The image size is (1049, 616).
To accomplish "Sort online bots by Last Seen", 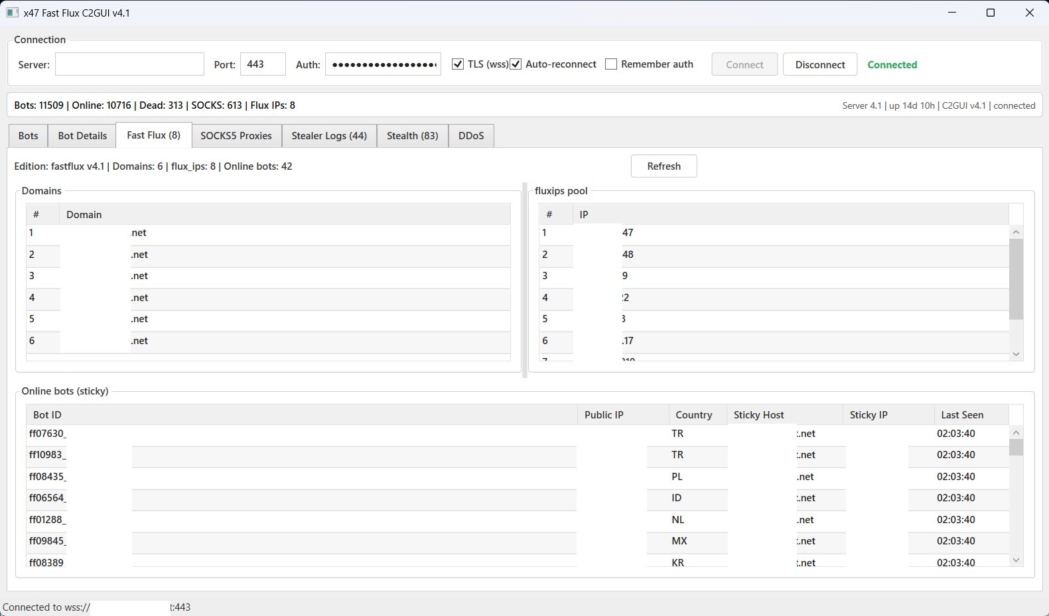I will 971,415.
